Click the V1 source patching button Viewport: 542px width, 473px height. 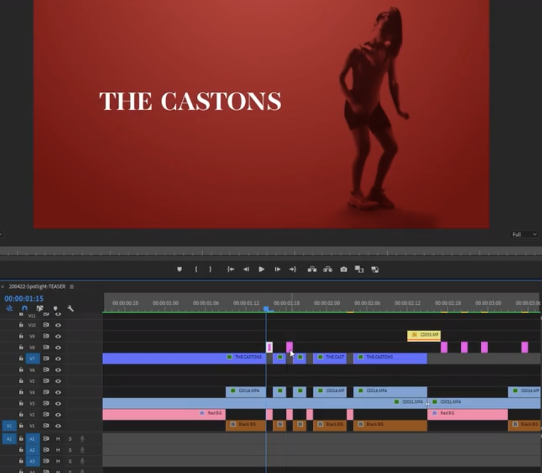pyautogui.click(x=9, y=426)
